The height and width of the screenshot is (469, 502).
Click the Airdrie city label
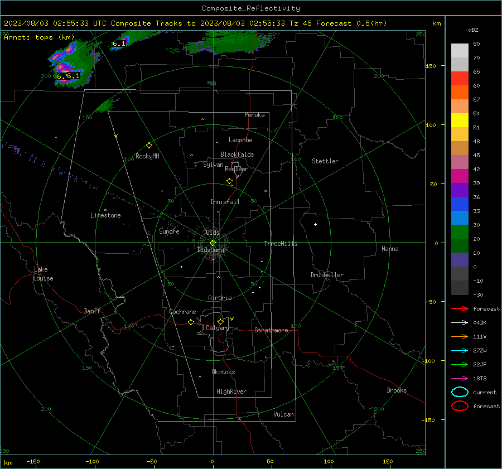click(x=220, y=298)
